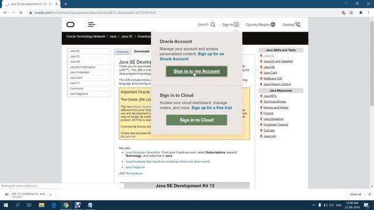The width and height of the screenshot is (374, 210).
Task: Stop page loading with X button
Action: point(21,13)
